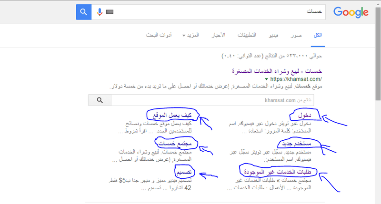Open the مستخدم جديد sitelink
381x204 pixels.
click(297, 144)
